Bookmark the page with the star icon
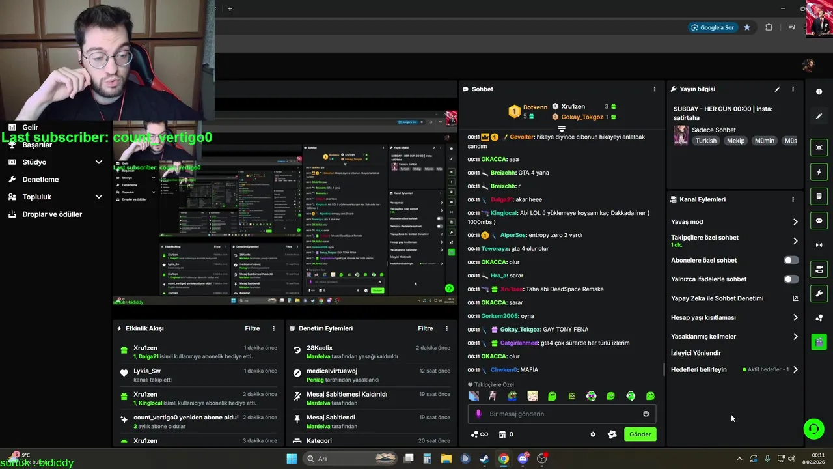The width and height of the screenshot is (833, 469). tap(747, 27)
